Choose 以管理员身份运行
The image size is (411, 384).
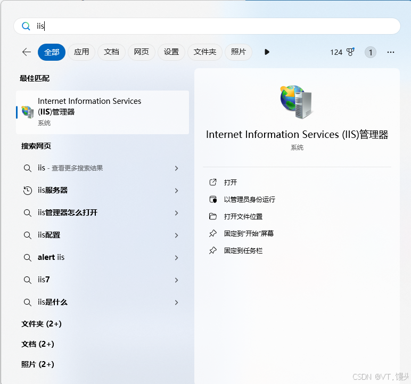coord(249,200)
